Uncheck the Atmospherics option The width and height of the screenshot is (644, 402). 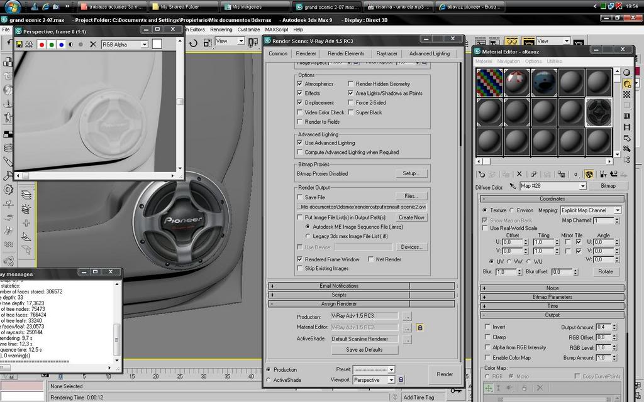click(300, 84)
